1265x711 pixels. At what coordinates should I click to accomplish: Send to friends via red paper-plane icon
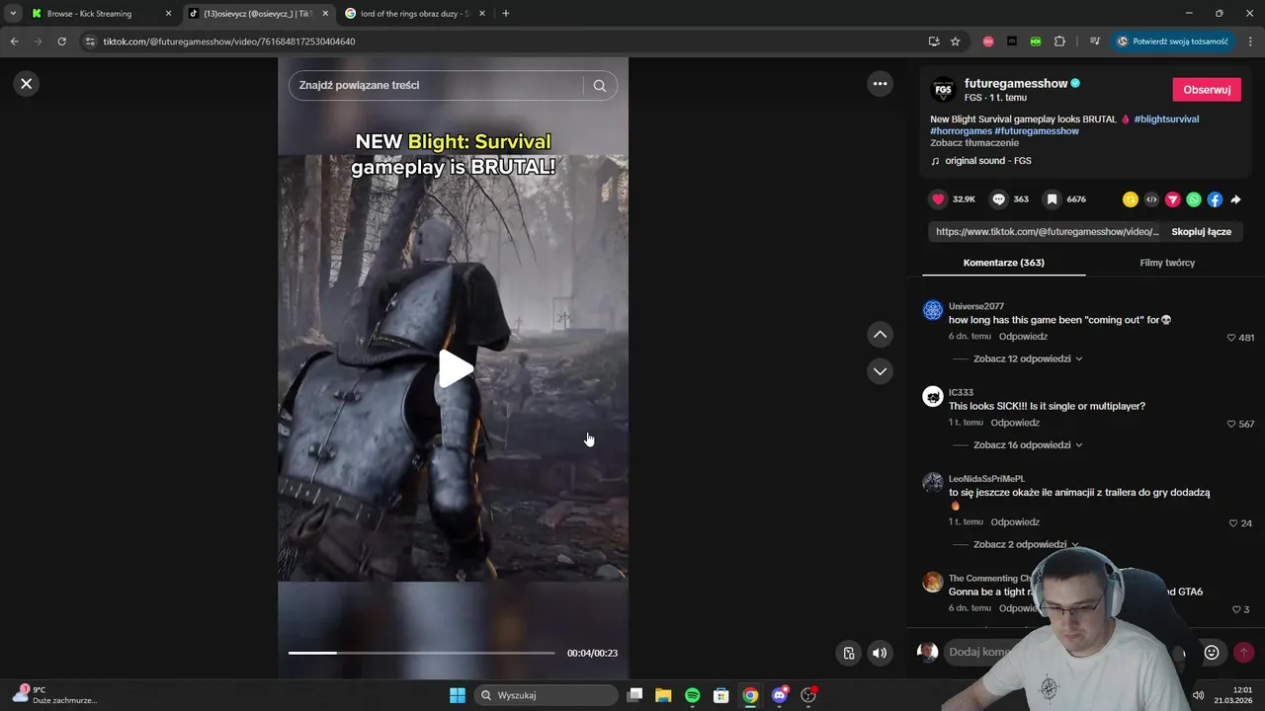1172,199
